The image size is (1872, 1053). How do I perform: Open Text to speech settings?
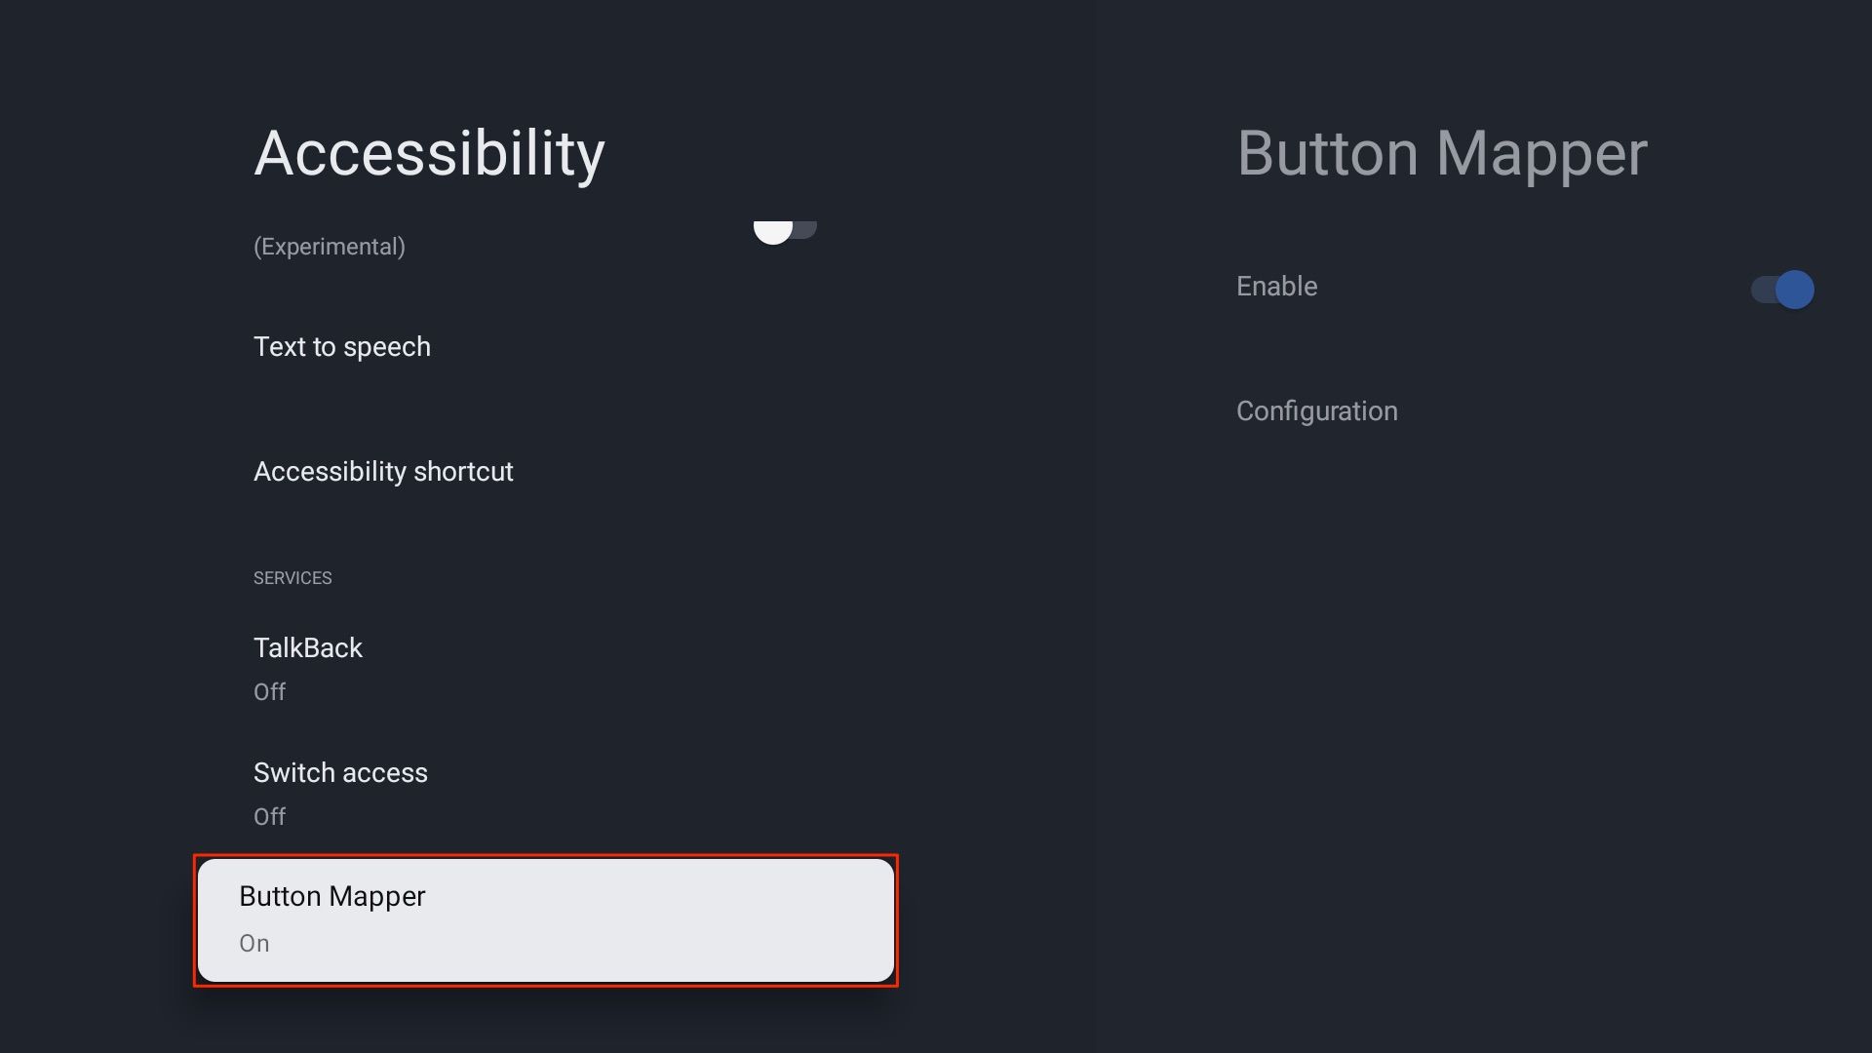[x=340, y=346]
